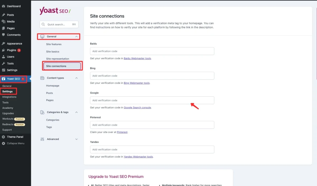
Task: Click the Pages icon in admin menu
Action: point(3,28)
